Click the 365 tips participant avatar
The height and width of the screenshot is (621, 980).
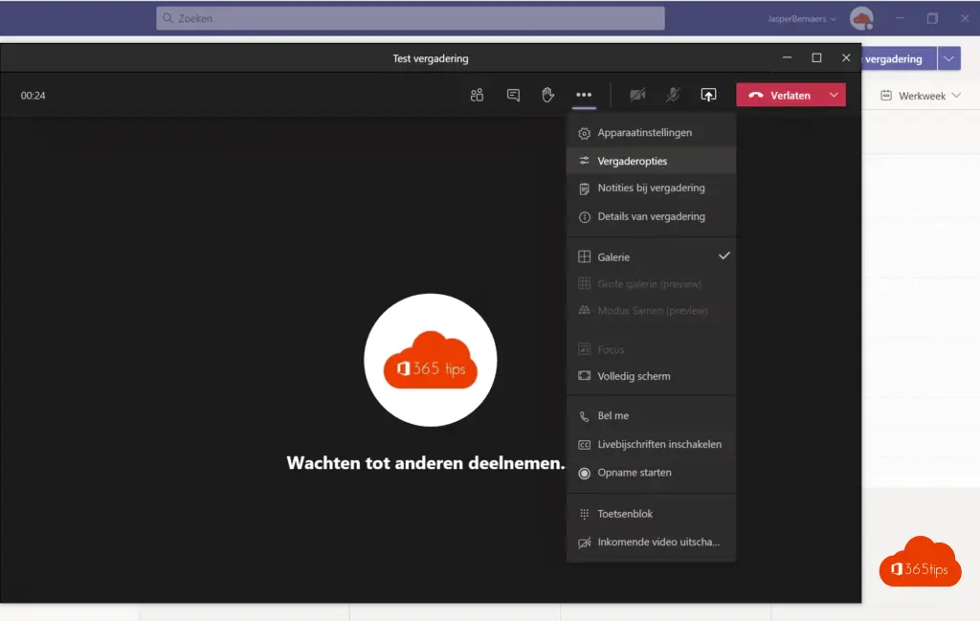pos(431,361)
